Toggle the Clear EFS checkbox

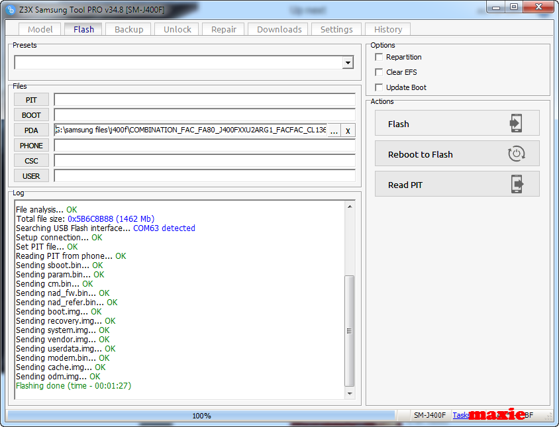coord(379,72)
